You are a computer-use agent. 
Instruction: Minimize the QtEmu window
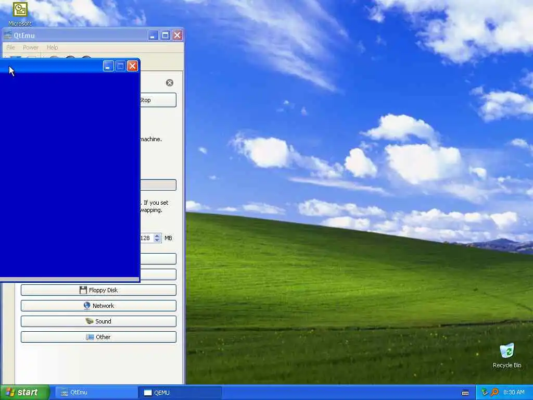[x=153, y=35]
